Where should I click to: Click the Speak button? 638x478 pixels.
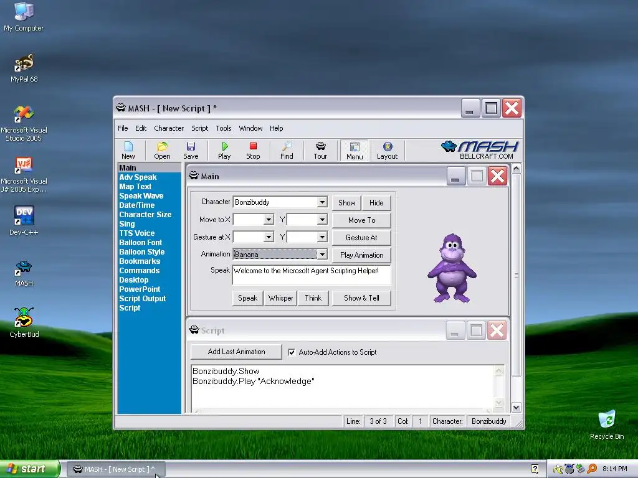click(x=247, y=298)
